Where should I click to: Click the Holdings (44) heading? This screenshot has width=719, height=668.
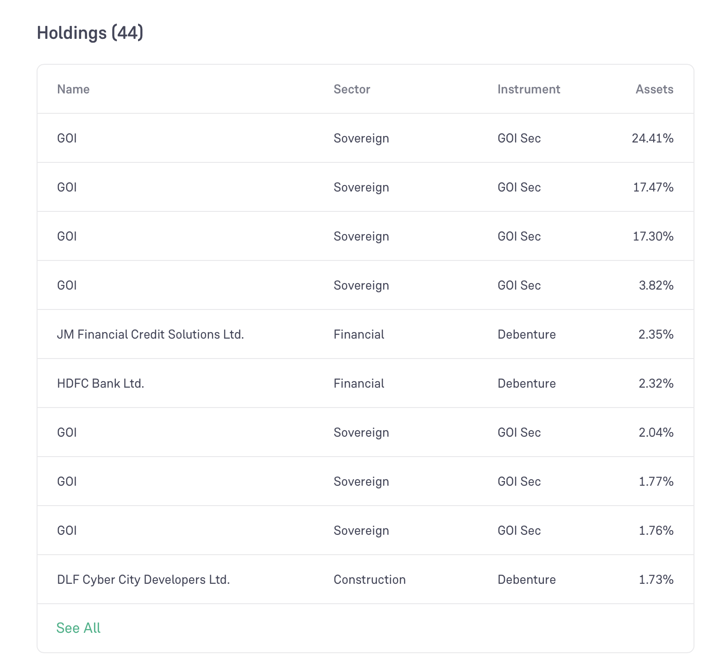pos(90,33)
